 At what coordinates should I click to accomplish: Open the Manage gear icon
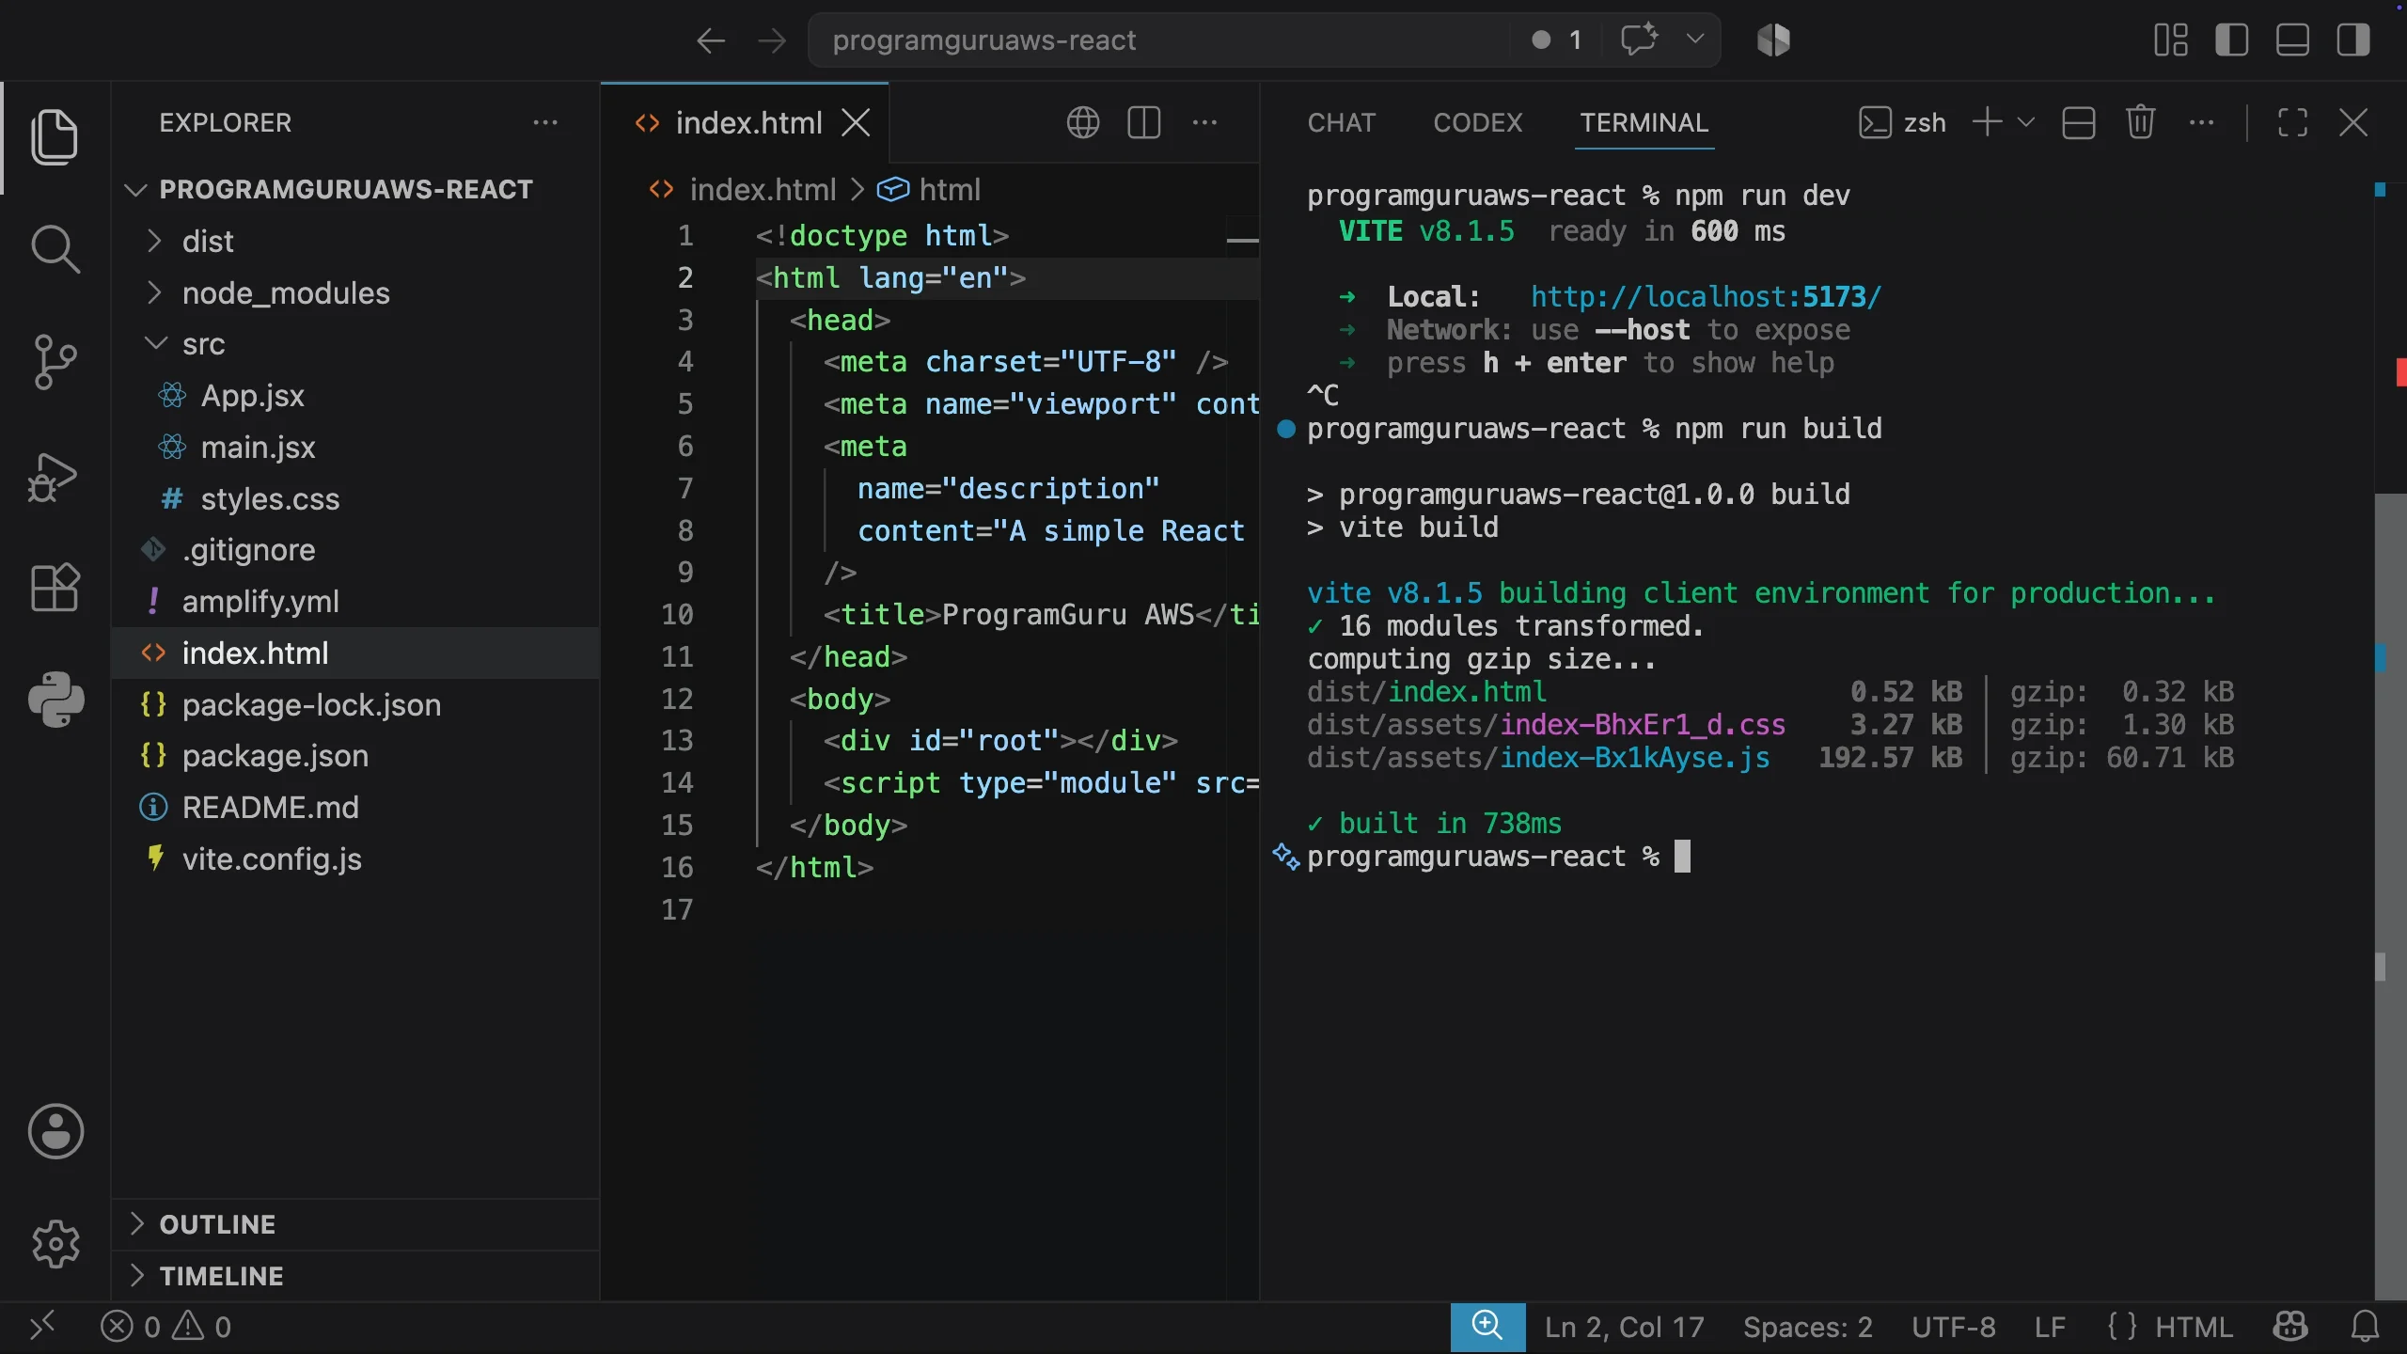[x=55, y=1244]
